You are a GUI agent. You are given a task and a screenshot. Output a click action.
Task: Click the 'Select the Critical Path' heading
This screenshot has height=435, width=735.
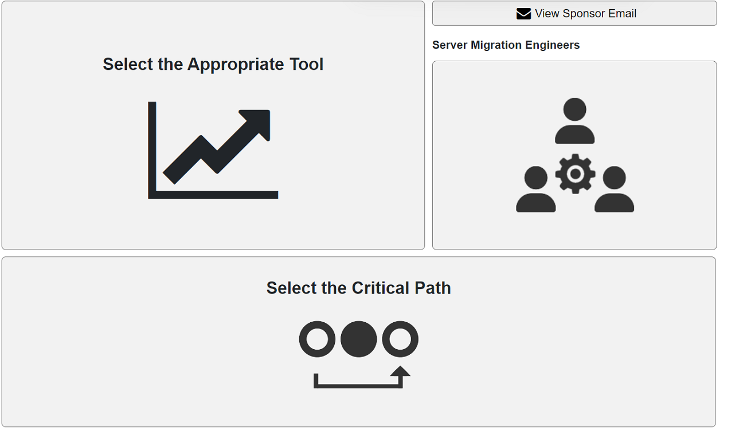(359, 287)
